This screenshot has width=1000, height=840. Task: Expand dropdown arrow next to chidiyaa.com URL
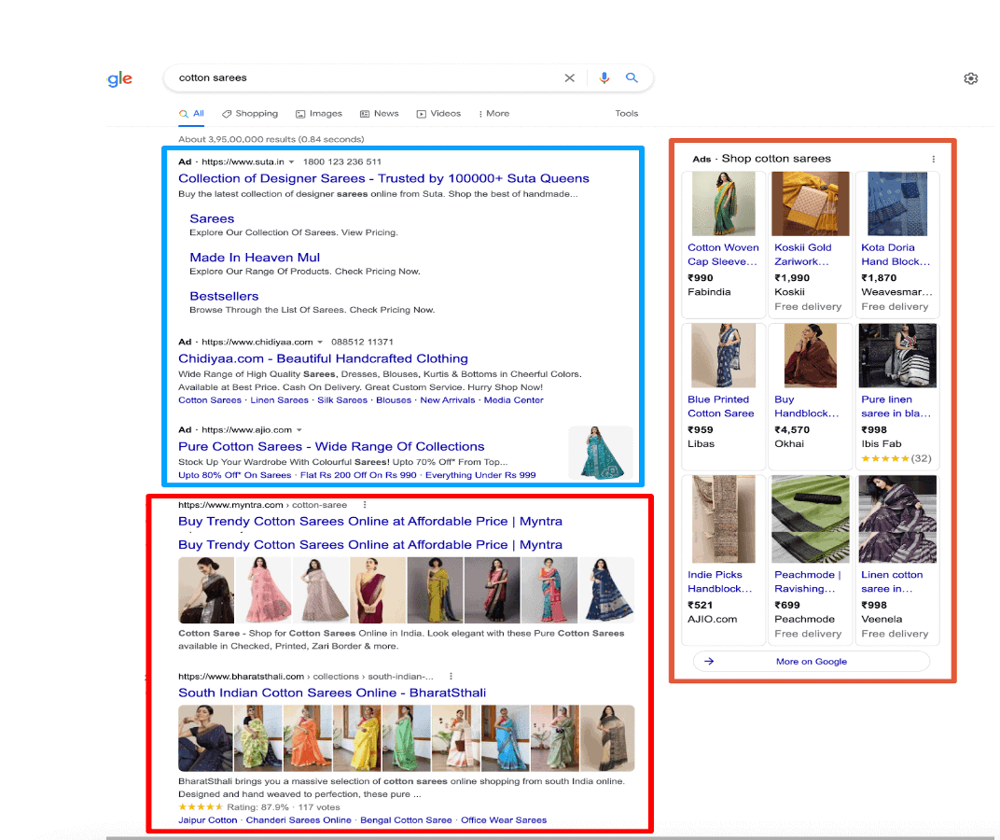pos(320,343)
